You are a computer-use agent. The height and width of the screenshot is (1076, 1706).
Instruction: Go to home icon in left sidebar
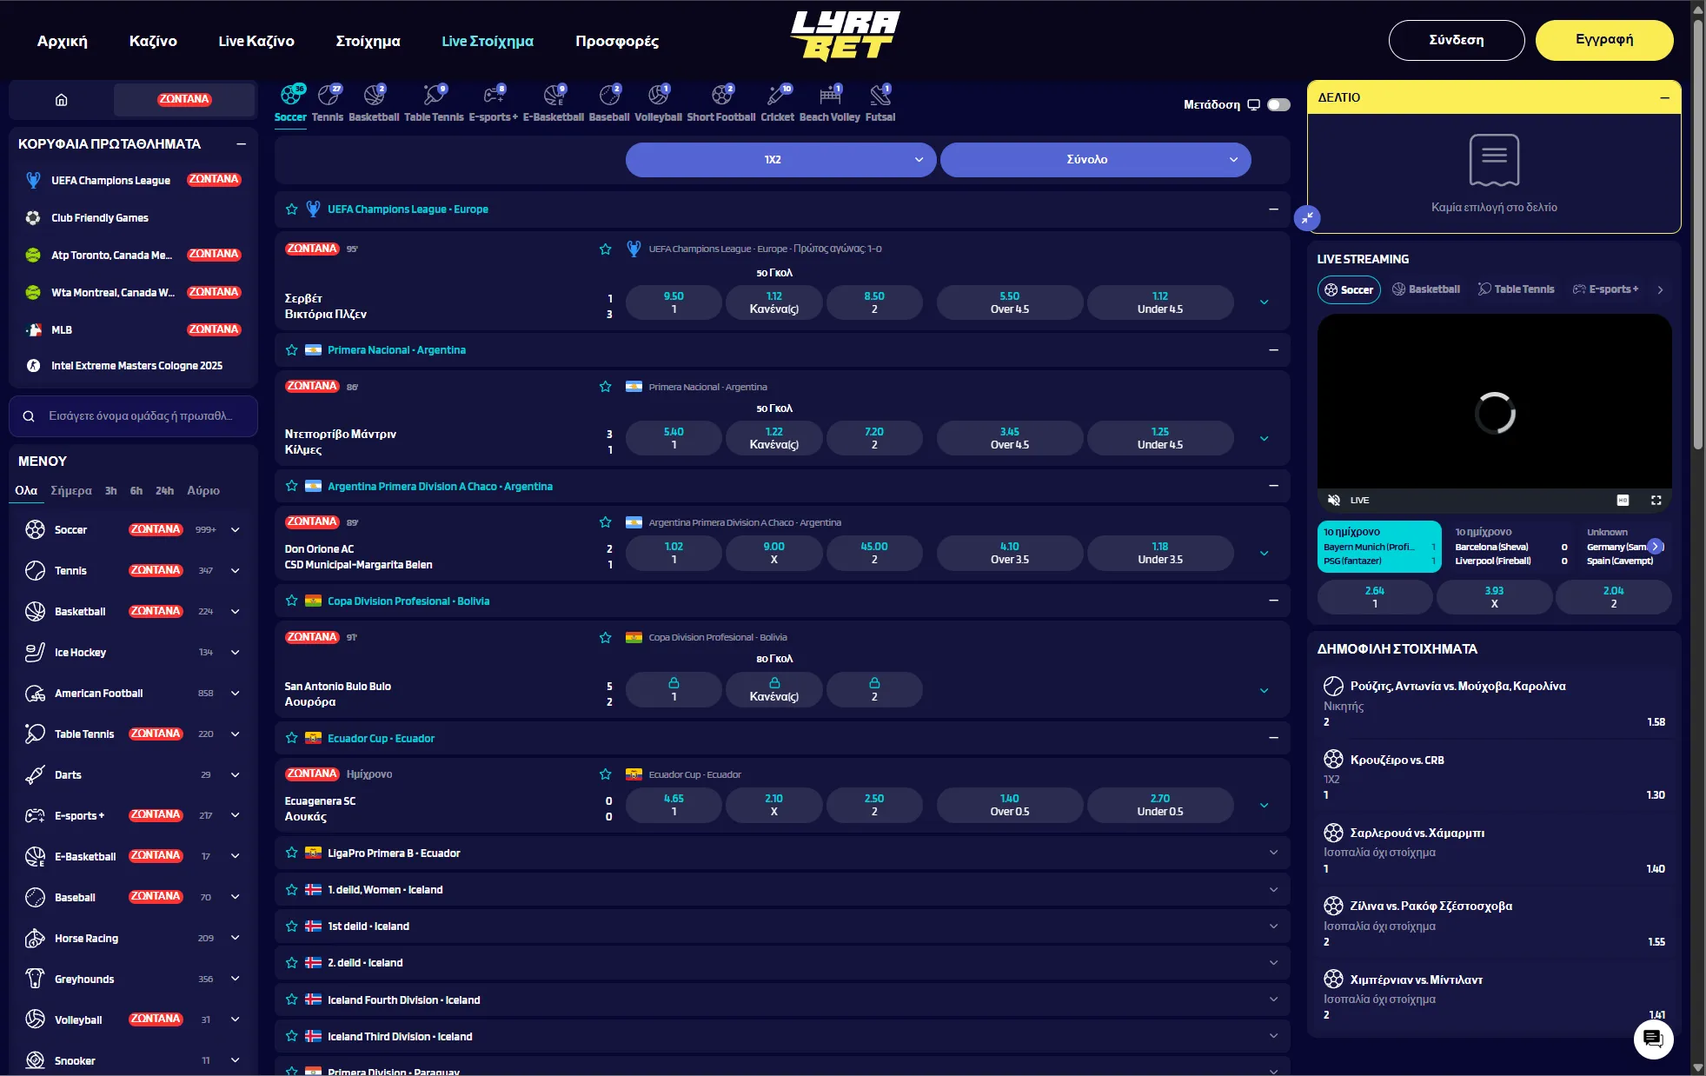point(61,100)
